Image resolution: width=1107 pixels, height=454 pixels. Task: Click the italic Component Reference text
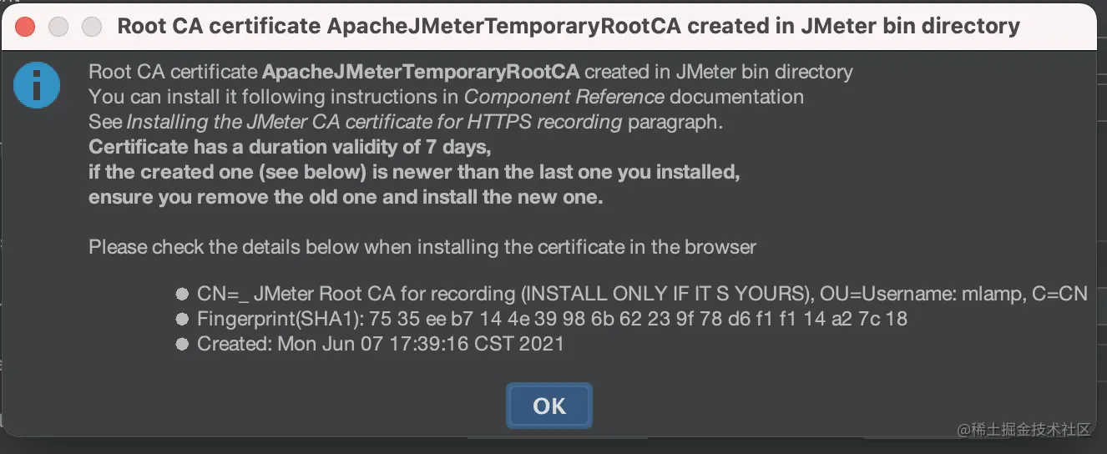pos(564,97)
